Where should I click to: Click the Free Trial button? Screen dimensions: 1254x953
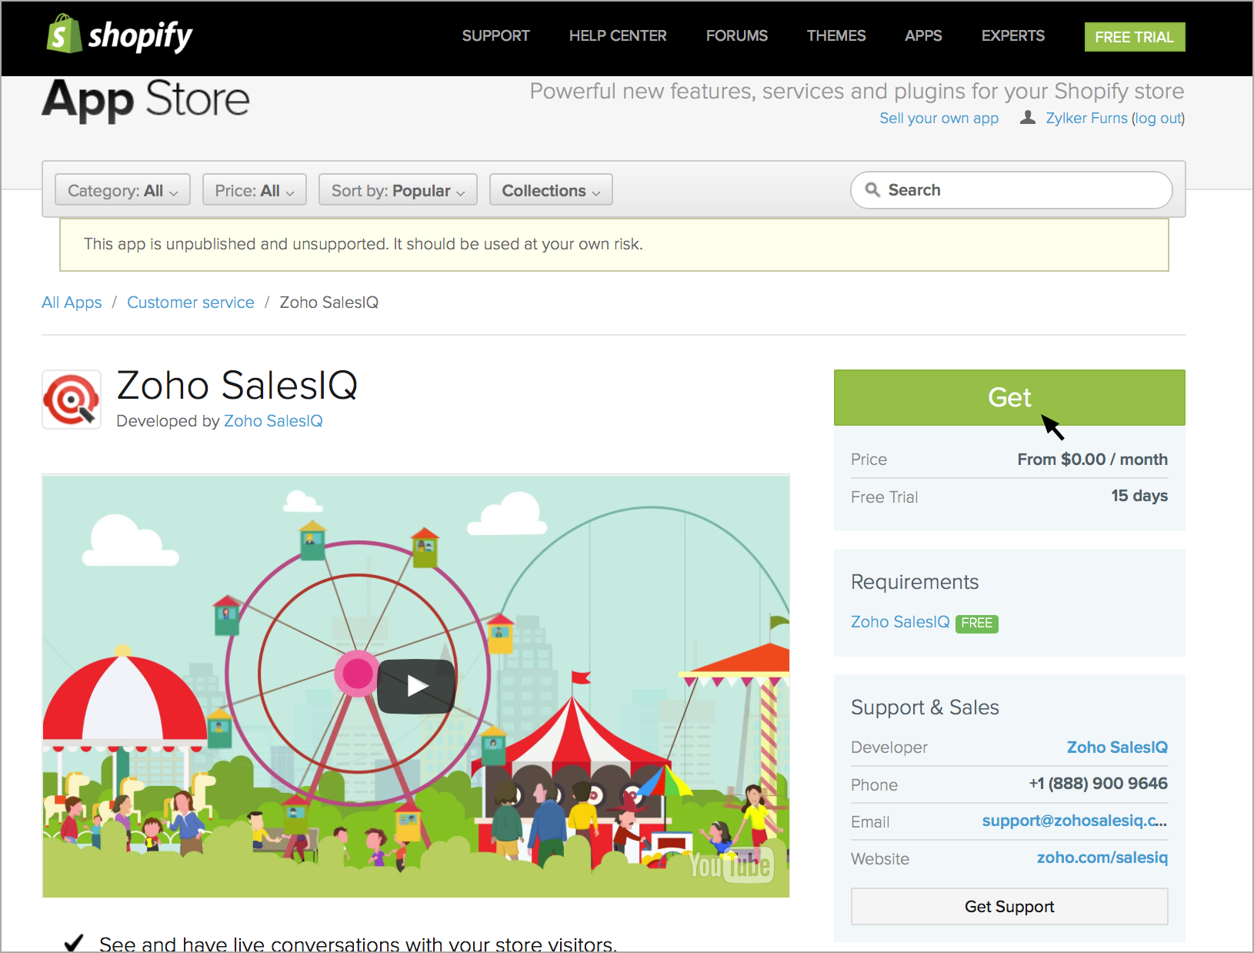[x=1135, y=37]
